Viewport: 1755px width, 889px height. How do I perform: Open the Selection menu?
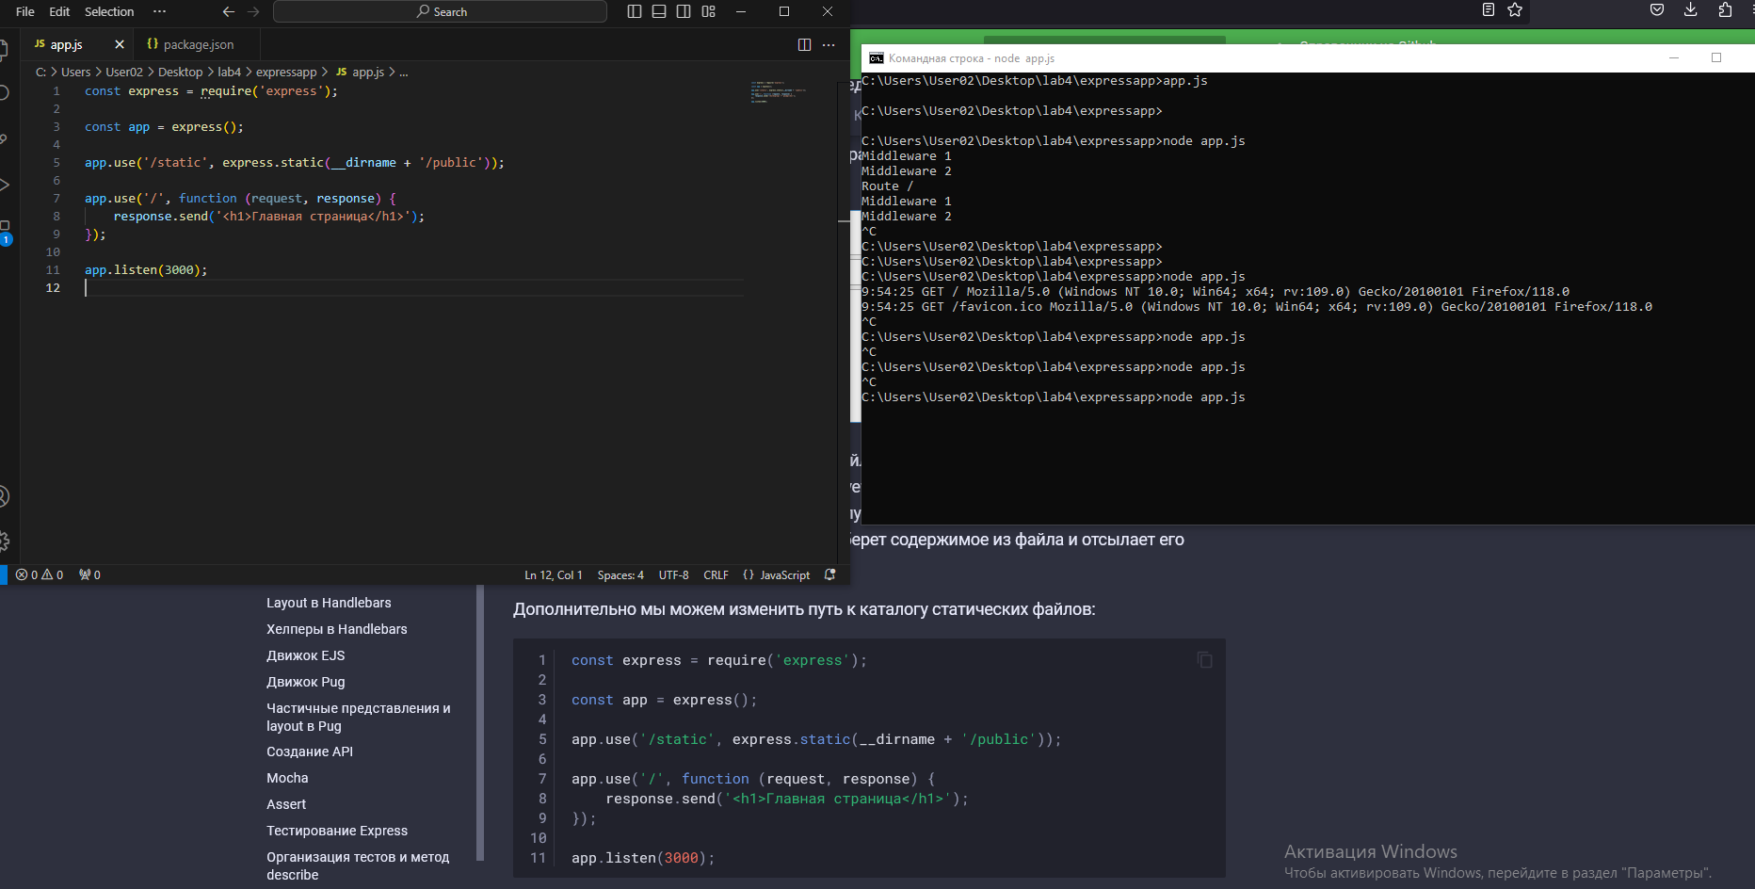click(x=109, y=11)
